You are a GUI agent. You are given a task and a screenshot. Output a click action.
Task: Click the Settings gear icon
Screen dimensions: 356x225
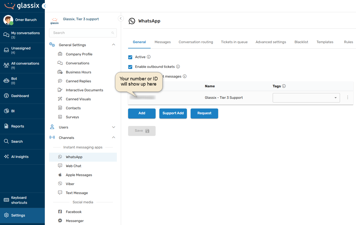point(7,215)
